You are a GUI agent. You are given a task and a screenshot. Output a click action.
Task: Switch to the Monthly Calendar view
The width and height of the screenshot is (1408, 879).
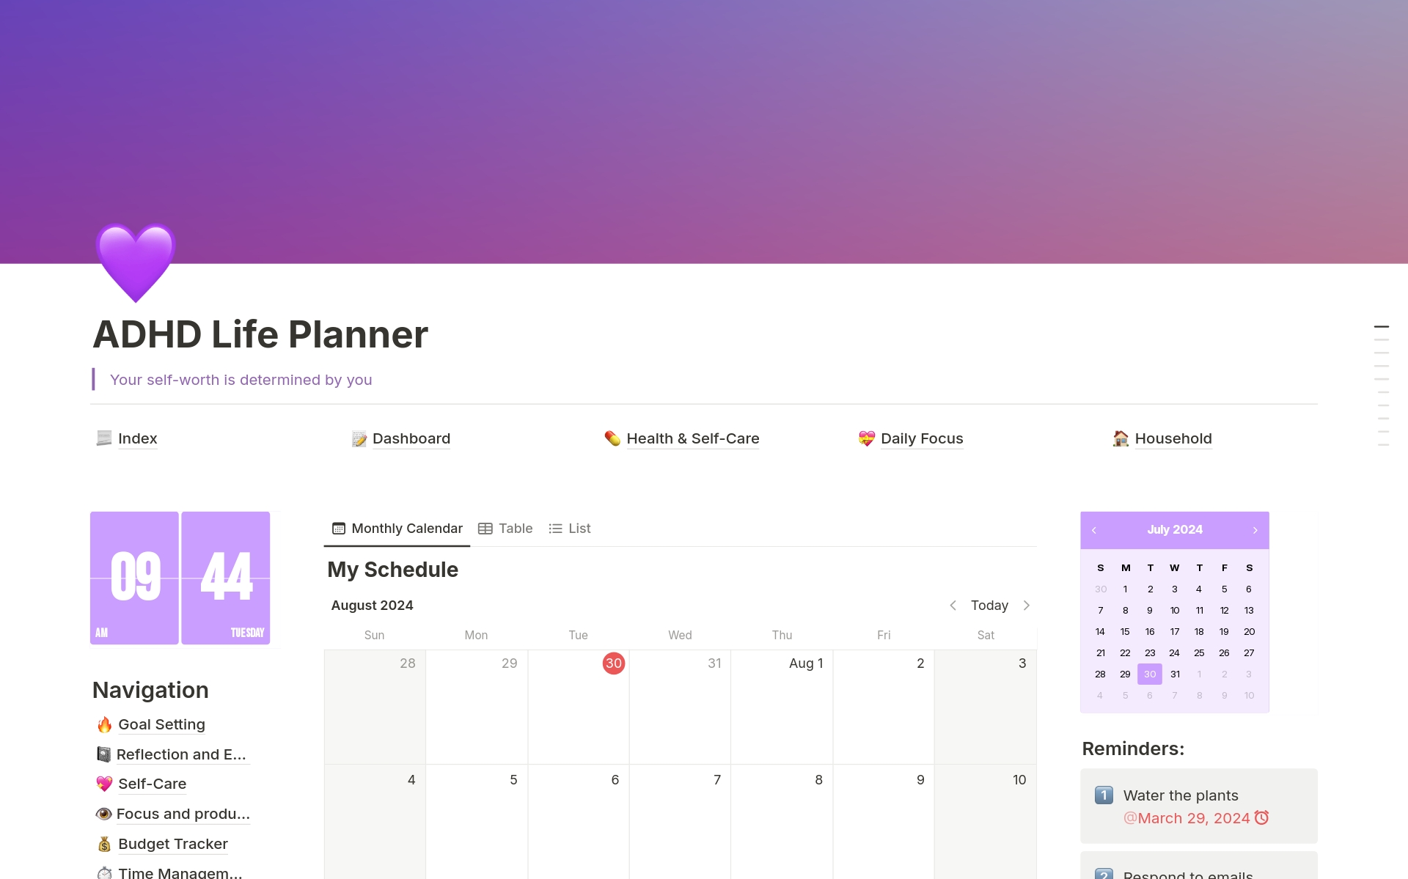pyautogui.click(x=397, y=528)
